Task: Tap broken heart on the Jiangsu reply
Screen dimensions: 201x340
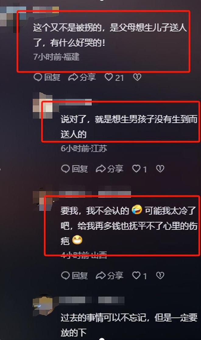Action: [160, 169]
